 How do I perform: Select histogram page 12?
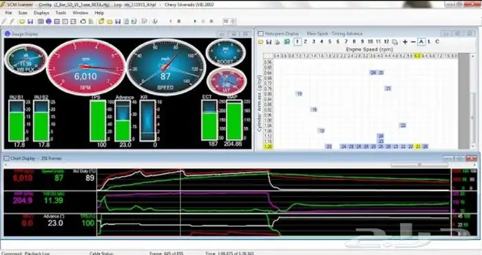point(386,42)
